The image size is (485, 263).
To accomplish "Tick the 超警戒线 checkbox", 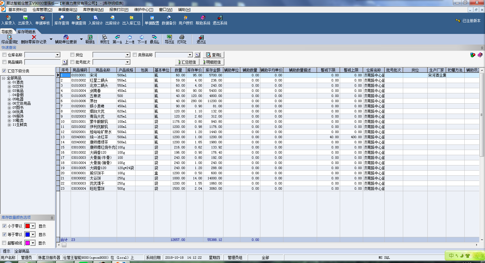I will pyautogui.click(x=4, y=243).
